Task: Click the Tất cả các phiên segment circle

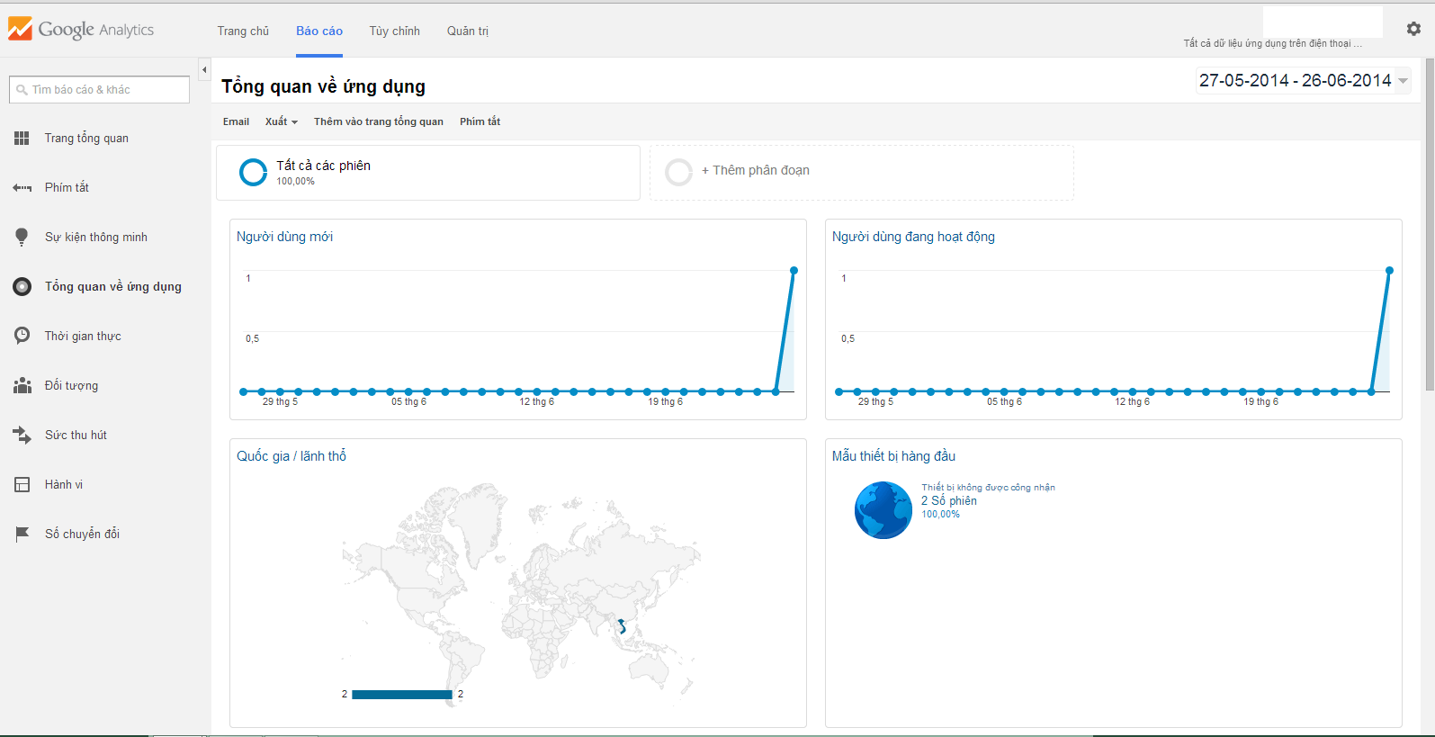Action: pyautogui.click(x=254, y=172)
